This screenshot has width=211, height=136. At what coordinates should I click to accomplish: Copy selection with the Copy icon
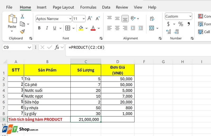click(22, 24)
